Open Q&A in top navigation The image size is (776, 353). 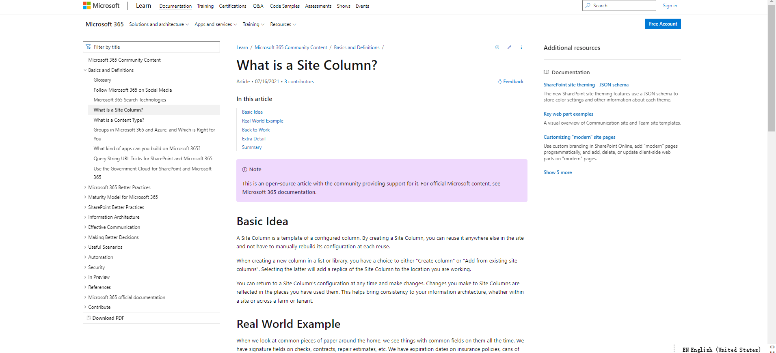258,6
